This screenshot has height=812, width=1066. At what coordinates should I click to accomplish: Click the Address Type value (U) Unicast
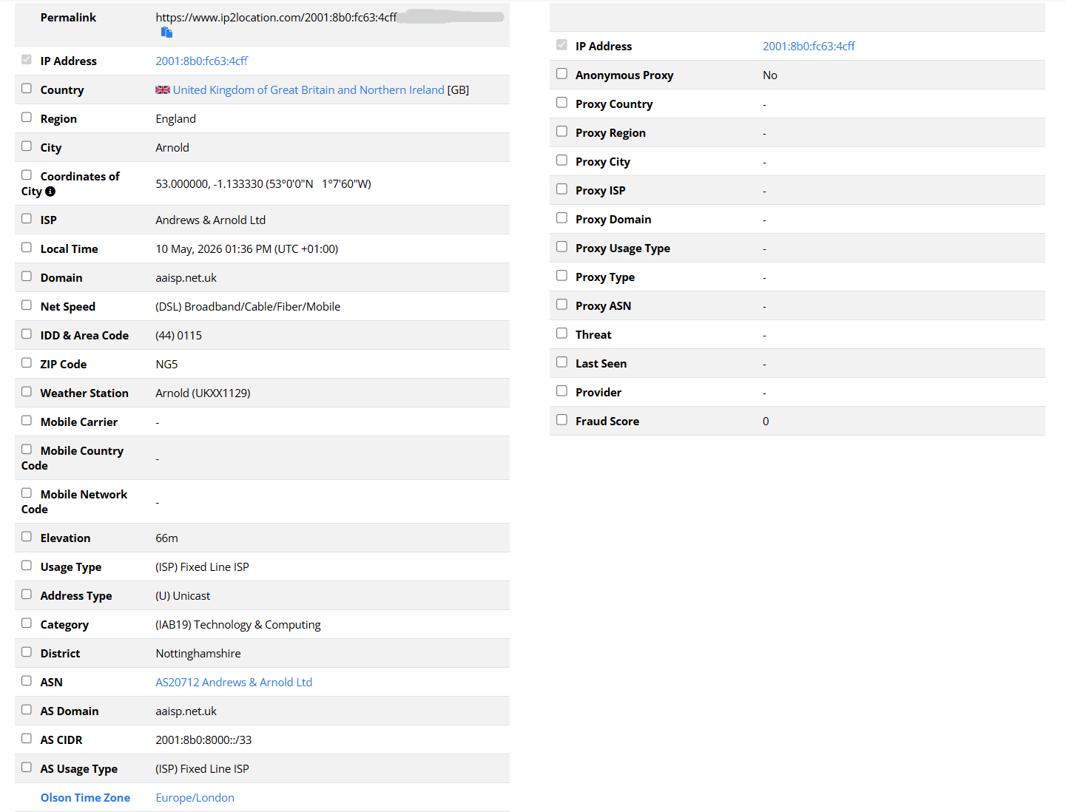[x=183, y=596]
